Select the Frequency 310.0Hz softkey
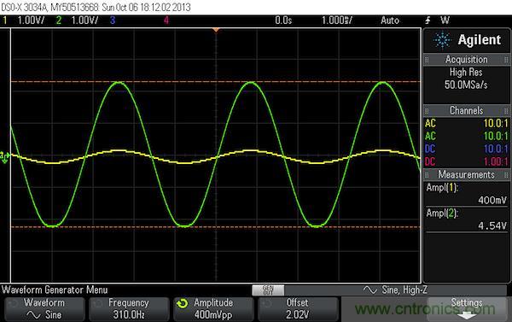 129,308
